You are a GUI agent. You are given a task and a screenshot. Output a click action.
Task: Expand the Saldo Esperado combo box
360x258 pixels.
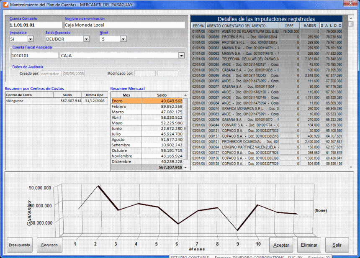pos(86,39)
